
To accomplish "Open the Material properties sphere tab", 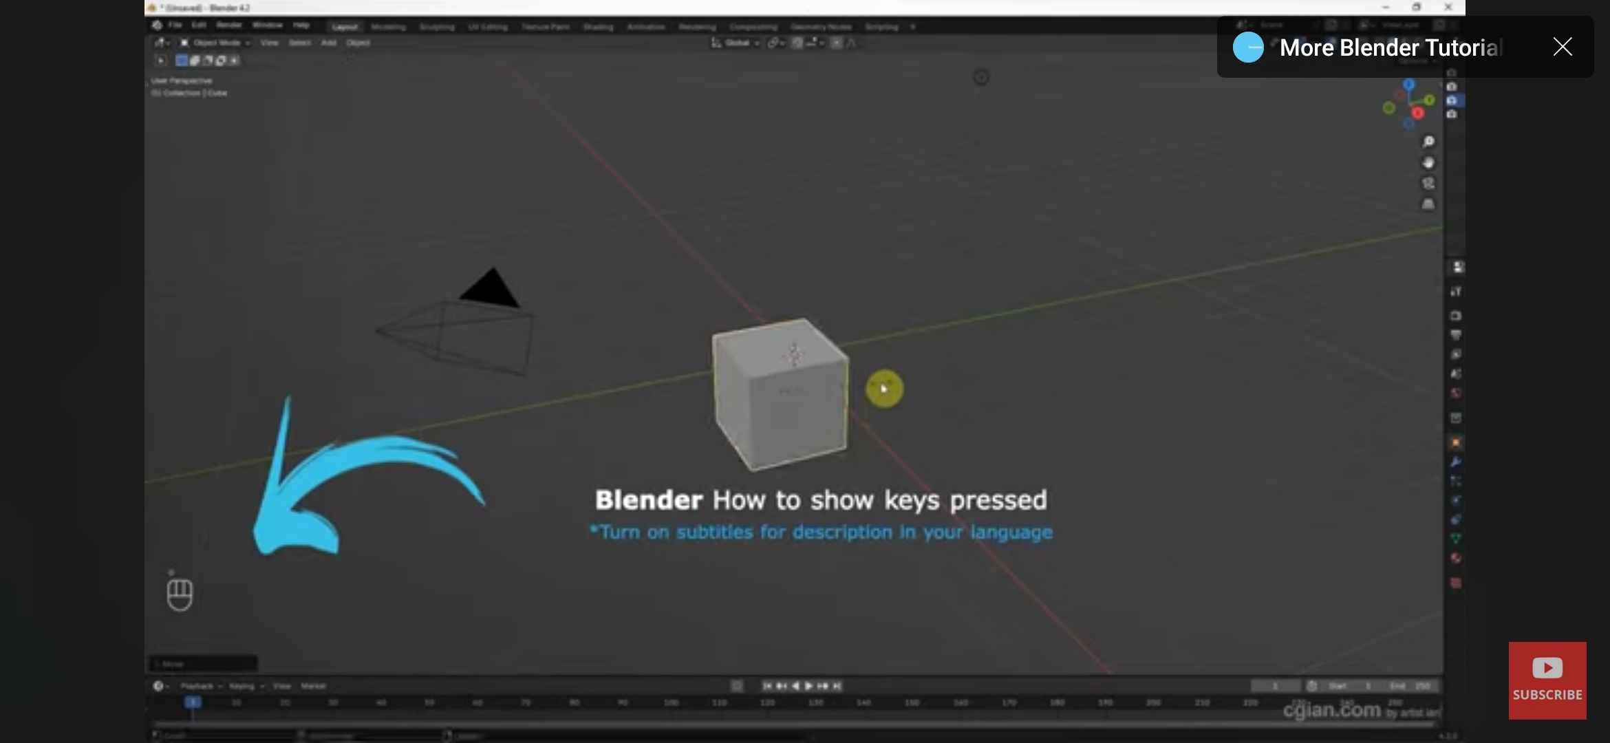I will 1456,559.
